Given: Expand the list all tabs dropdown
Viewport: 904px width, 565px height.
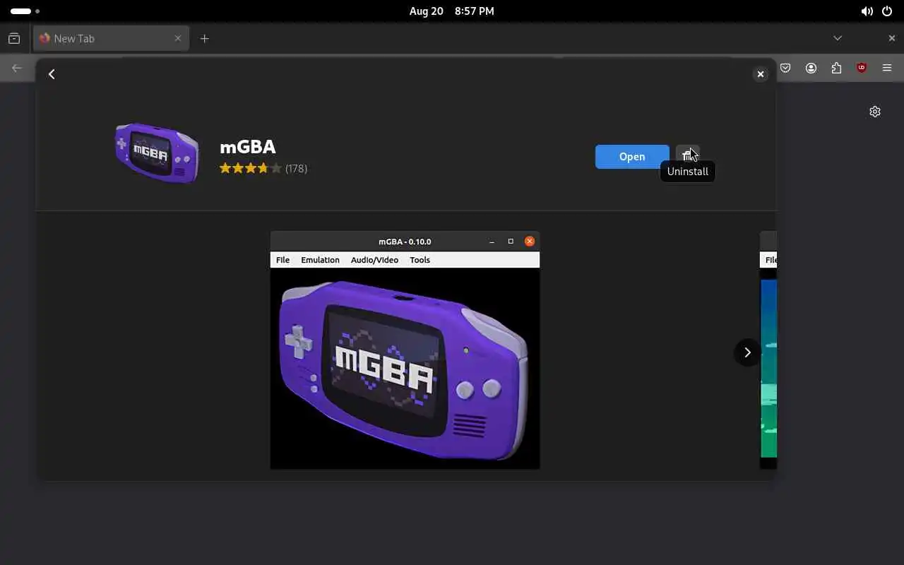Looking at the screenshot, I should (x=838, y=38).
